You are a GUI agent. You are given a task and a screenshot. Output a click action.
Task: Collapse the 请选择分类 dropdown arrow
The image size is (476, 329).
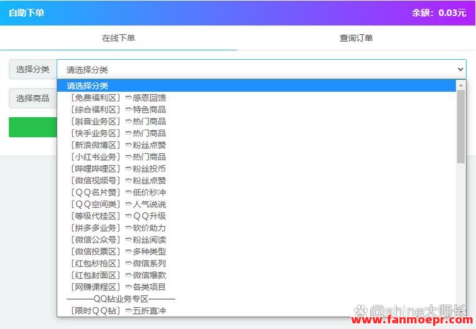pos(460,69)
